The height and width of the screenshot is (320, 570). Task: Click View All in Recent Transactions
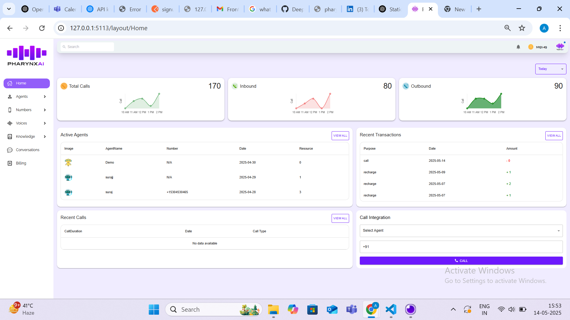[x=554, y=135]
